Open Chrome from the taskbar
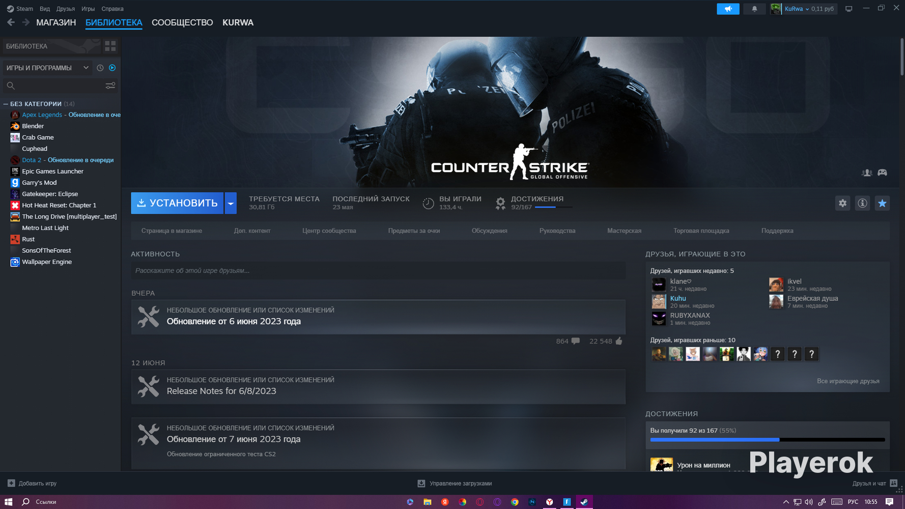This screenshot has width=905, height=509. (515, 502)
